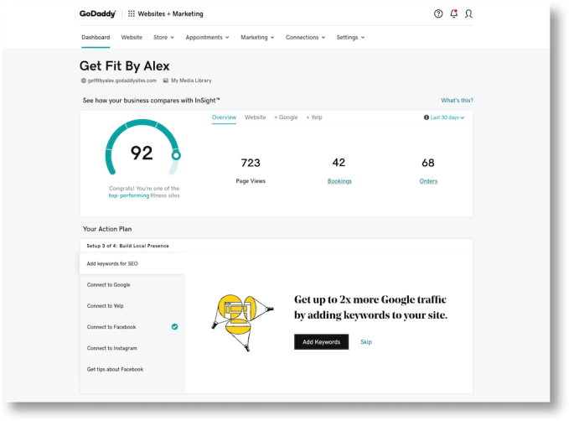Open the notifications bell
This screenshot has width=569, height=421.
coord(453,14)
